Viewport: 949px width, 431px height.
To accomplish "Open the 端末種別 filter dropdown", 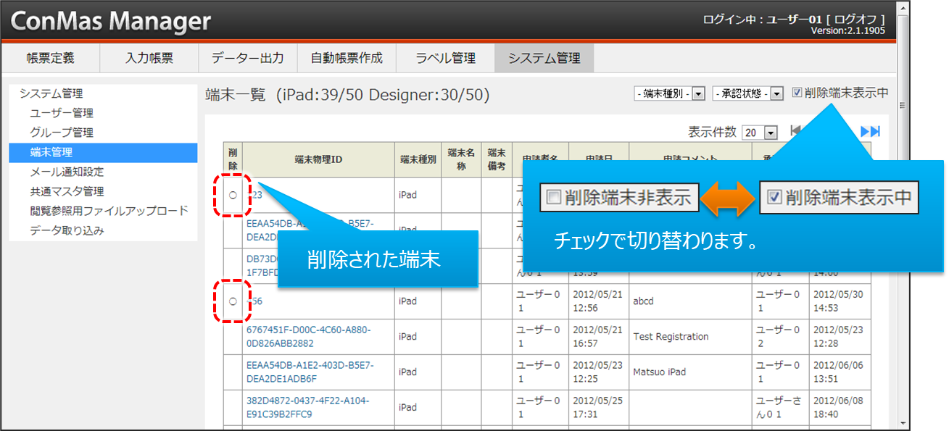I will point(699,93).
